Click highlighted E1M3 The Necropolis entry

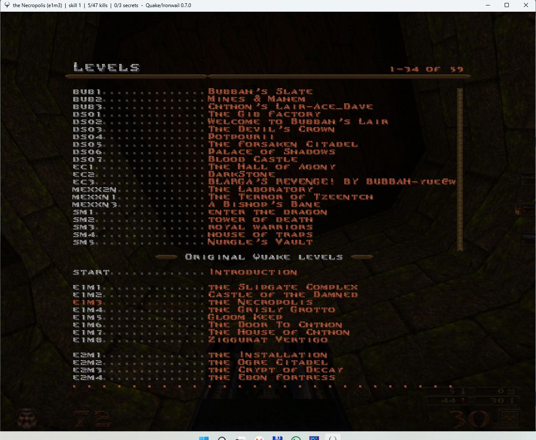tap(193, 302)
